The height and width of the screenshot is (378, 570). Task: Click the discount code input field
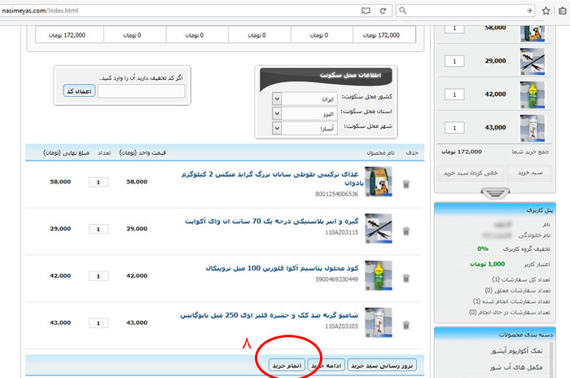pos(141,91)
